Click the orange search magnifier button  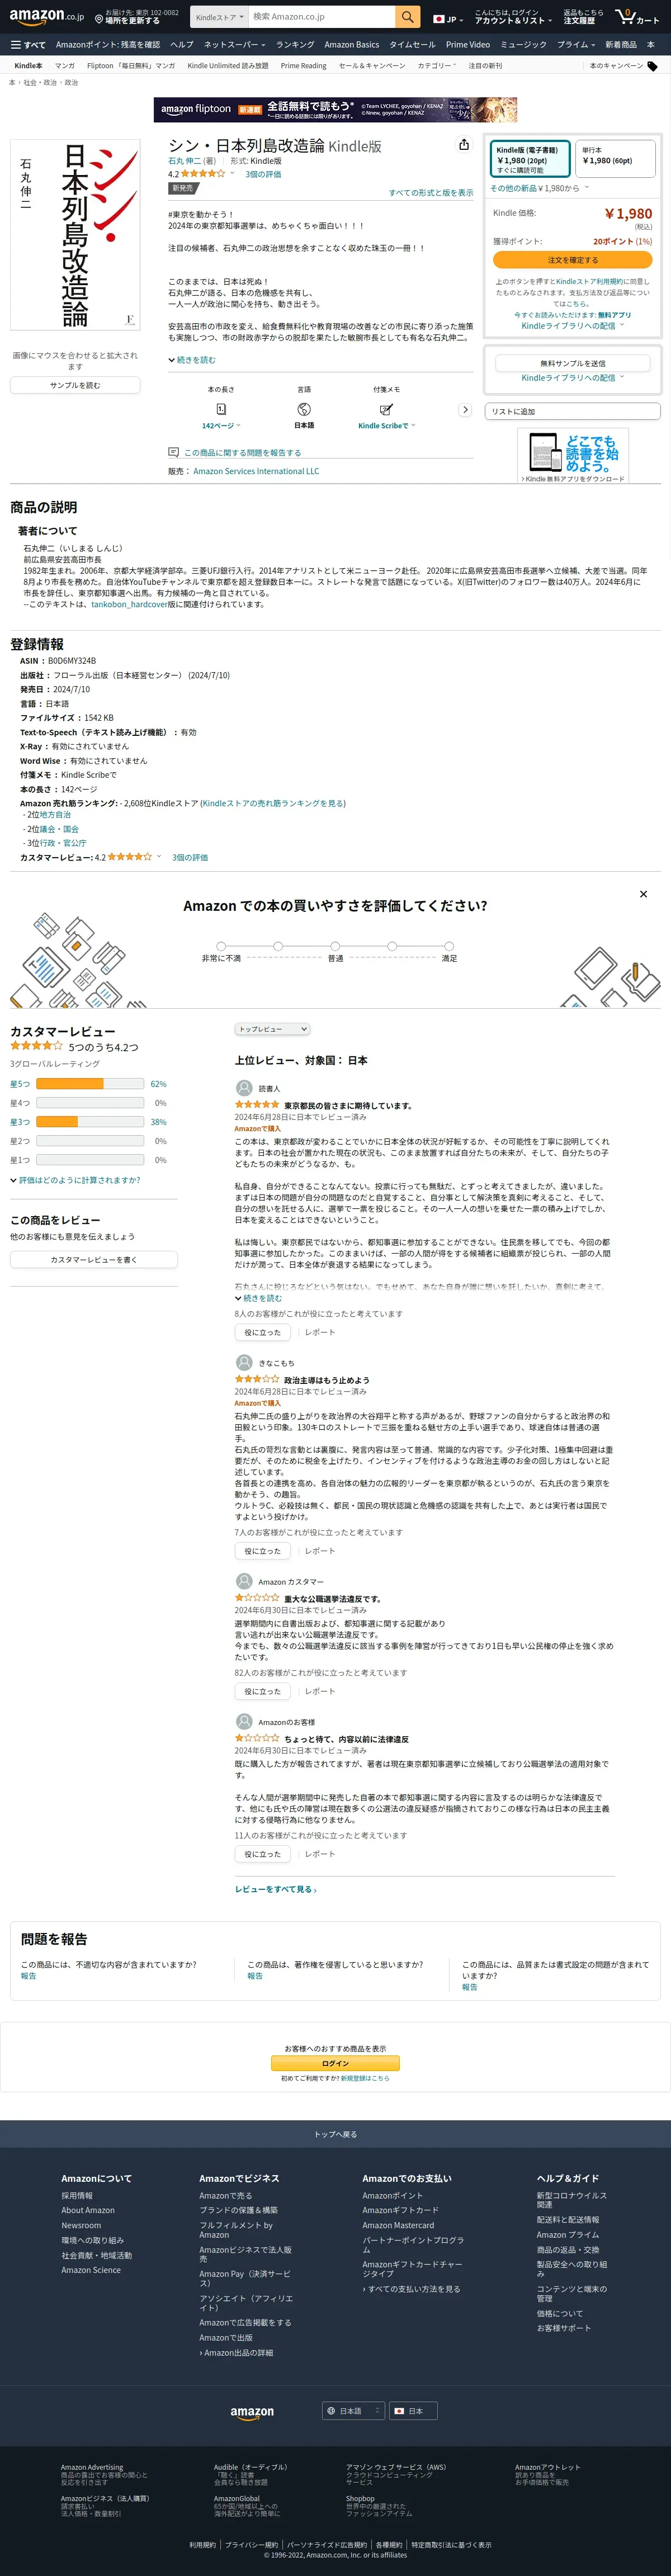(407, 17)
